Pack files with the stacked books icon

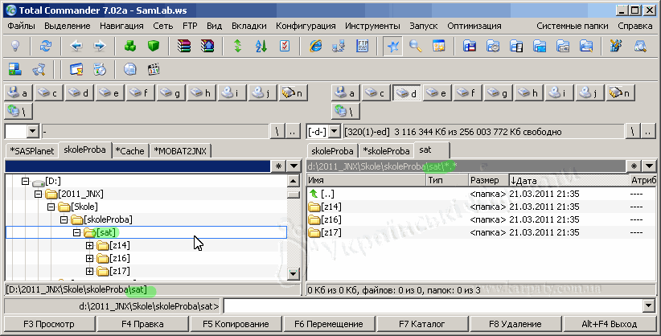(184, 46)
